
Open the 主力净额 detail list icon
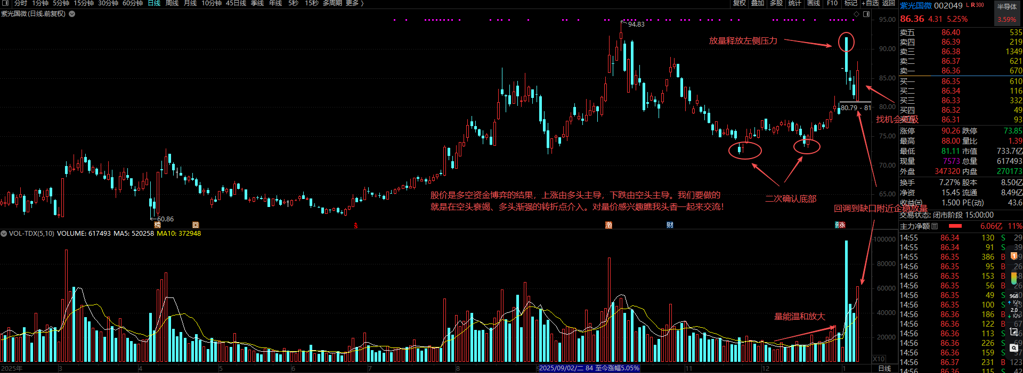coord(935,226)
